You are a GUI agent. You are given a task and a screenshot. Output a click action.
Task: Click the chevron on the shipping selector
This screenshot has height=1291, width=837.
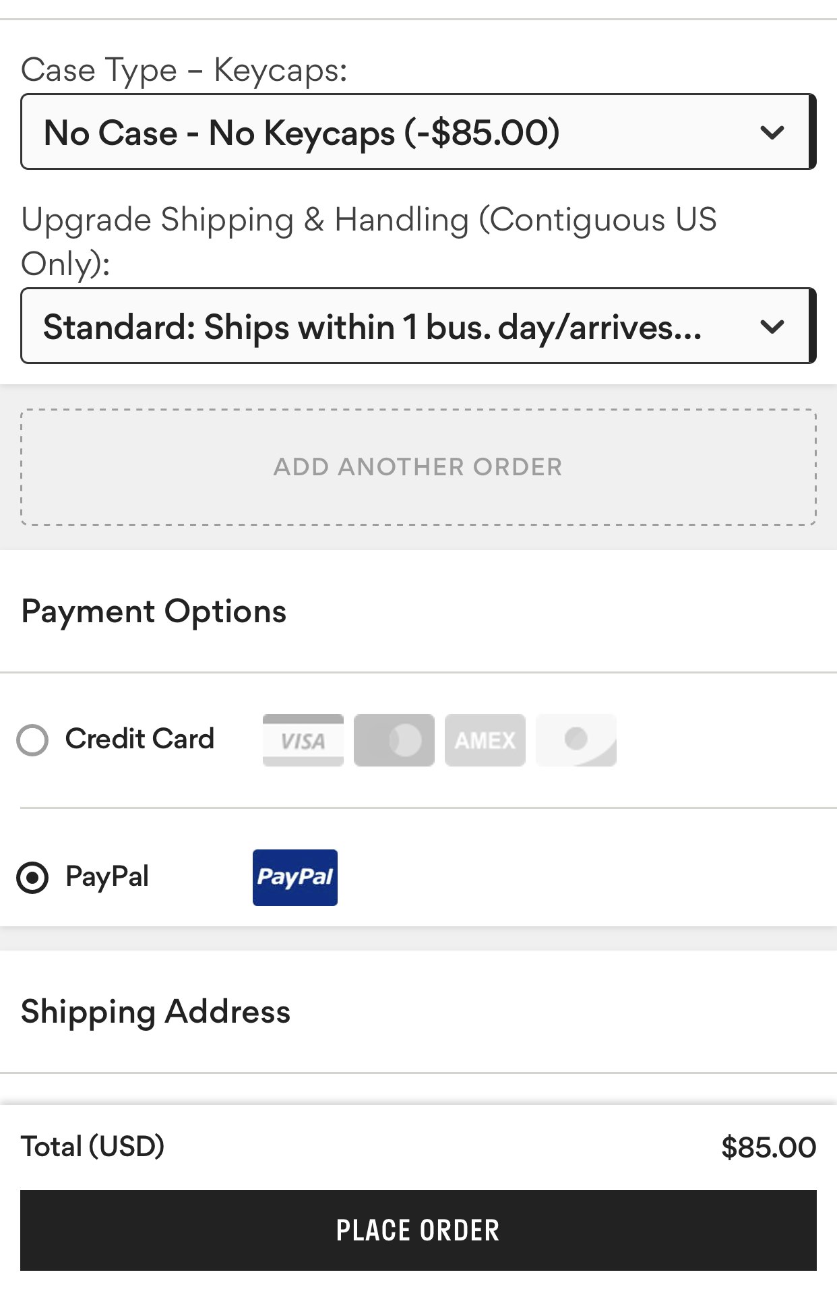(x=772, y=327)
